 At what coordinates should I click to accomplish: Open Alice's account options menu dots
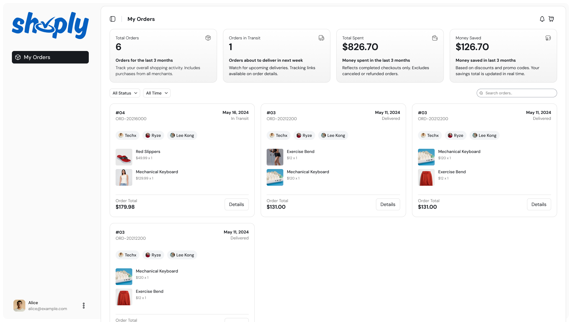tap(84, 306)
